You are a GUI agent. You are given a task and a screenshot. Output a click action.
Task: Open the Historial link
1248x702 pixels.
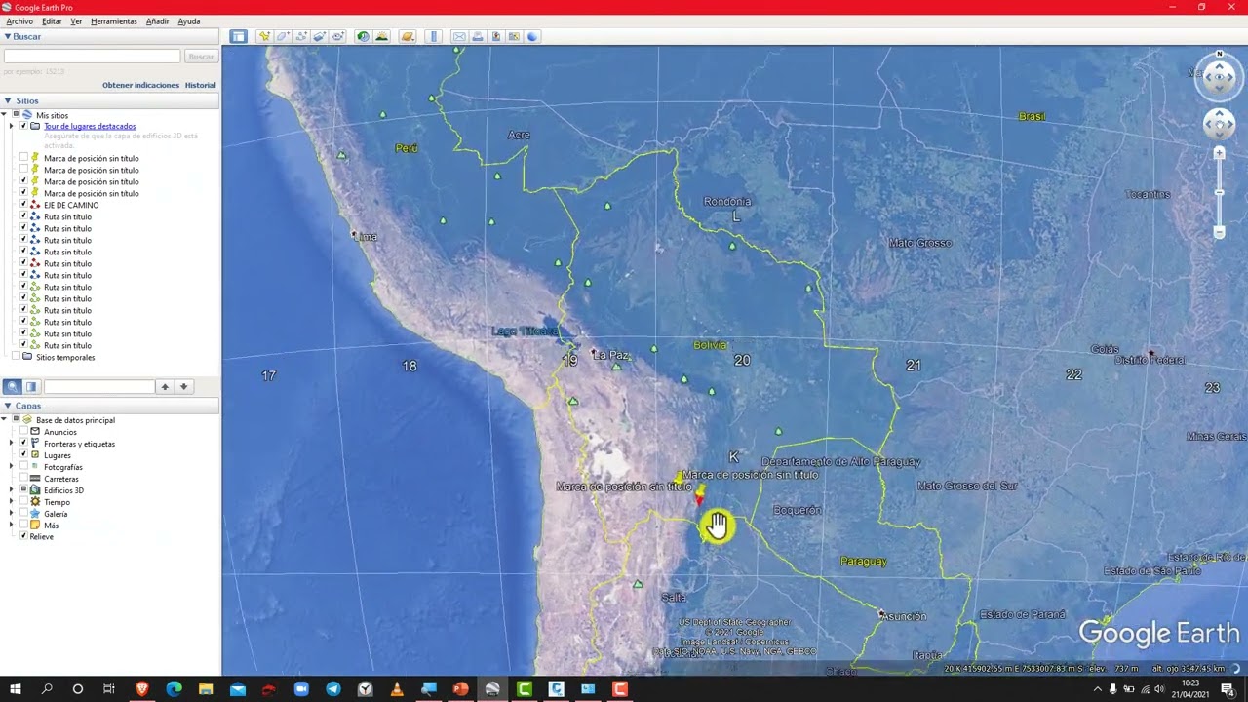click(201, 85)
